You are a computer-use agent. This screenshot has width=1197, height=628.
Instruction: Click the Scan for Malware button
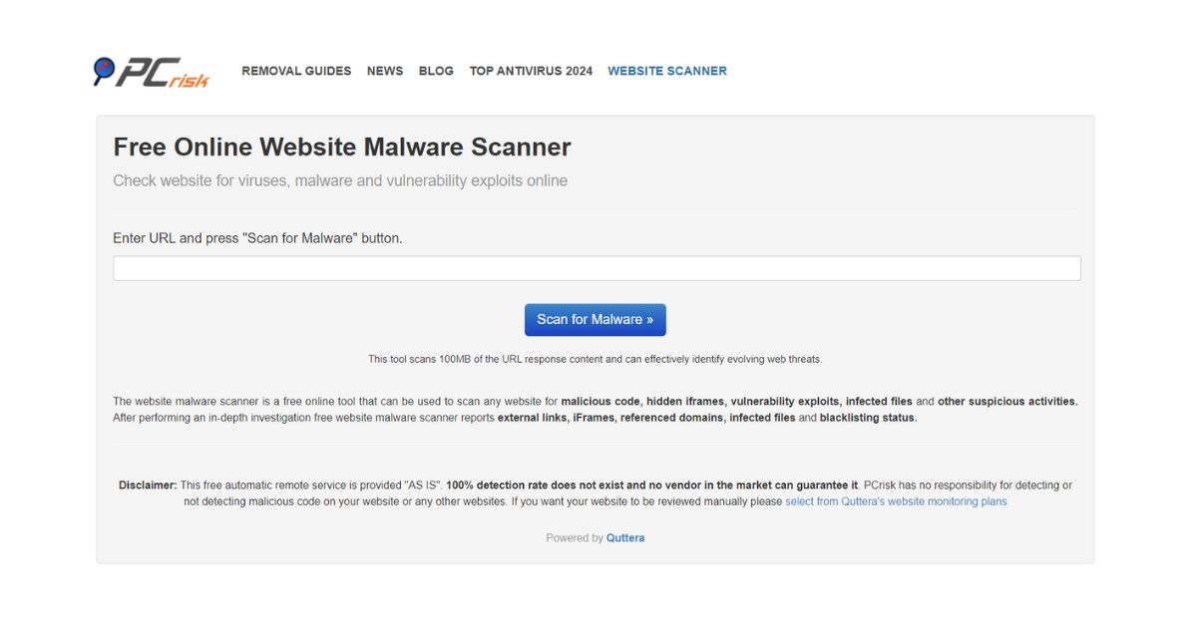click(x=595, y=319)
